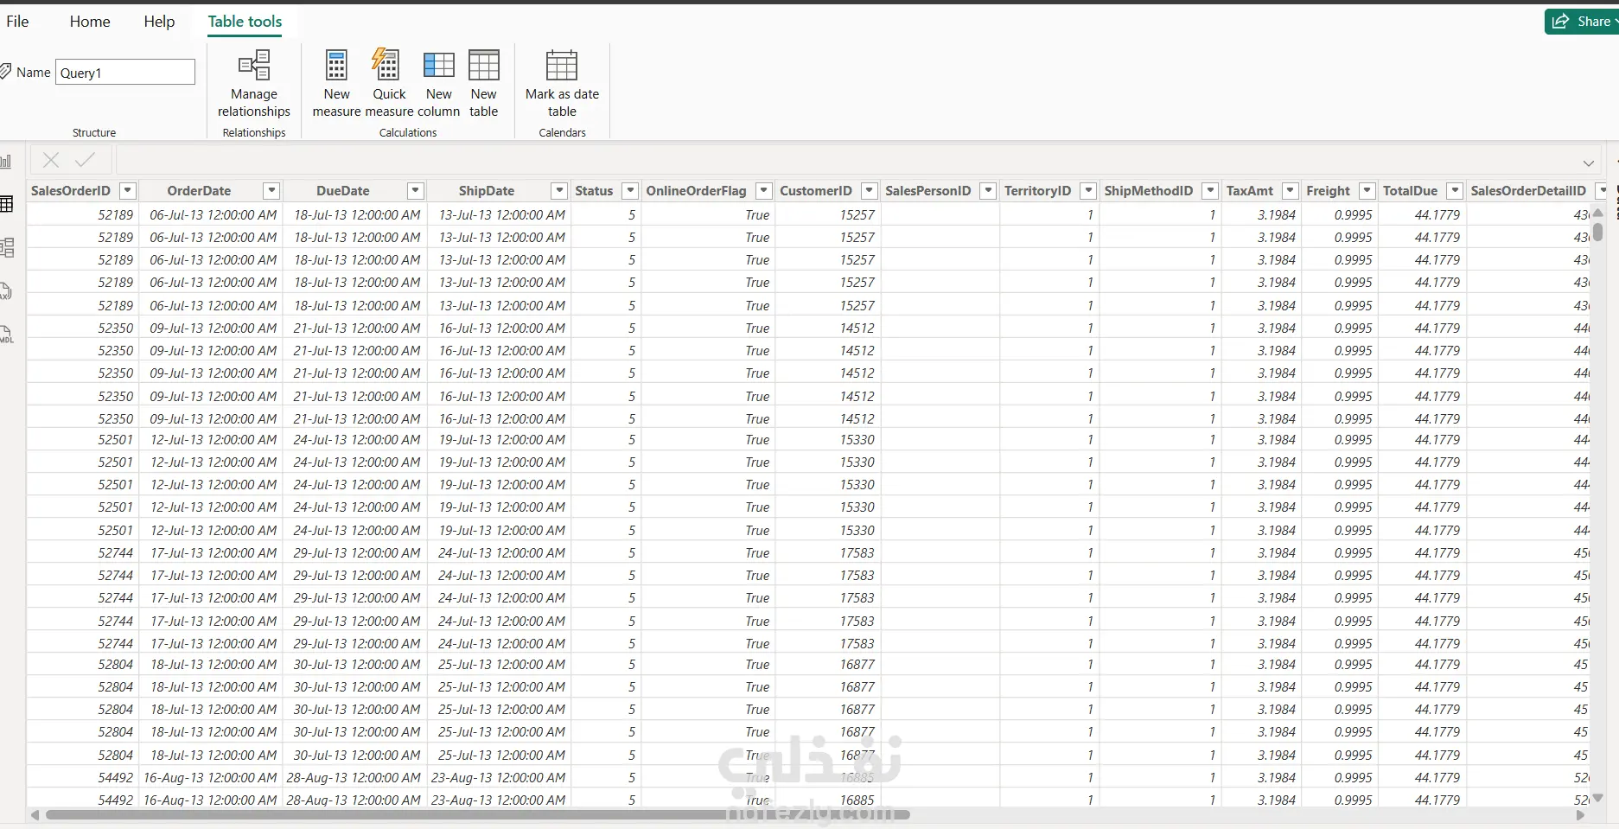Open OnlineOrderFlag column filter dropdown
1619x829 pixels.
tap(764, 190)
